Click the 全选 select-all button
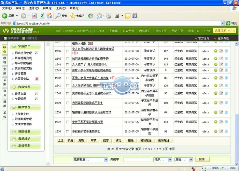This screenshot has width=239, height=171. (x=60, y=140)
